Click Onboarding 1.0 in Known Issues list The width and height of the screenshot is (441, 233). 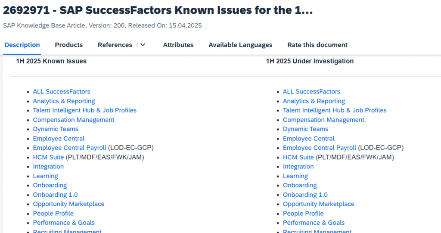click(x=56, y=195)
